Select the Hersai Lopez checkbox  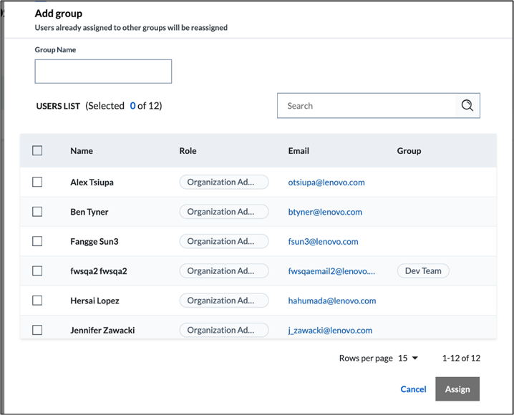pos(37,301)
